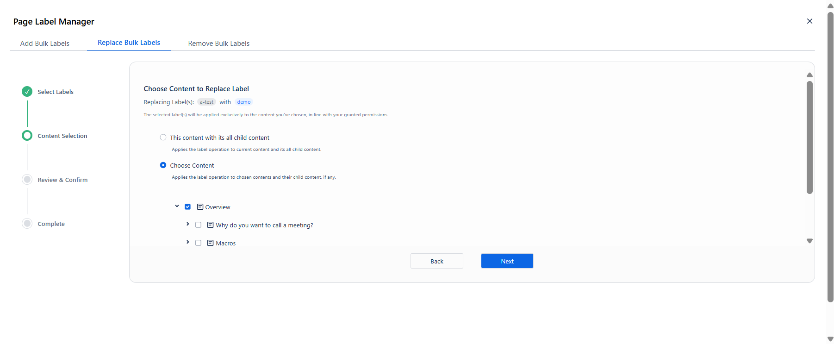Click the Complete step circle
Screen dimensions: 834x344
pos(27,224)
